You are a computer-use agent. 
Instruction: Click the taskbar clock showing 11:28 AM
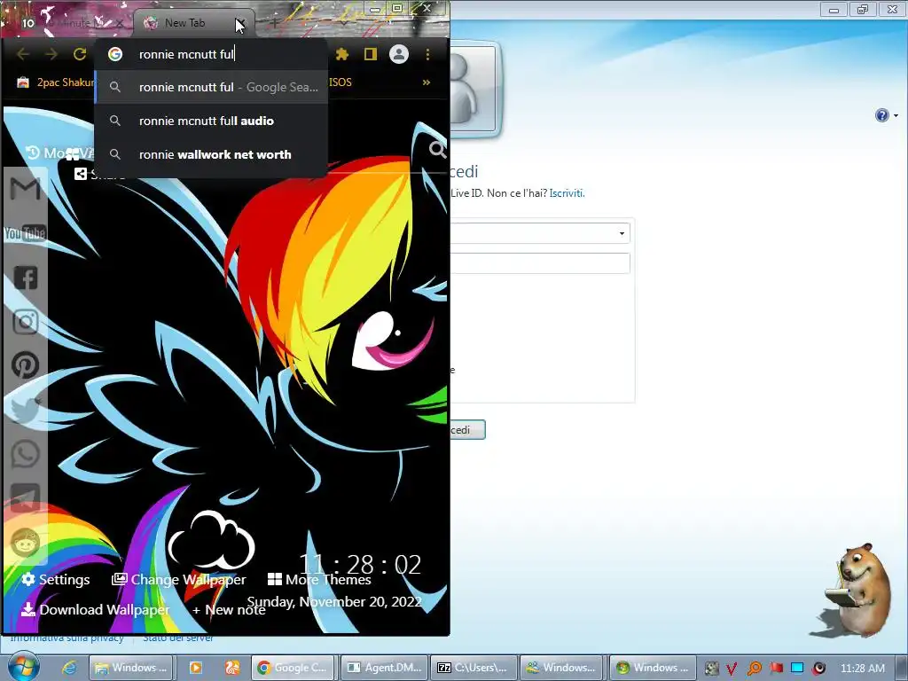(862, 669)
